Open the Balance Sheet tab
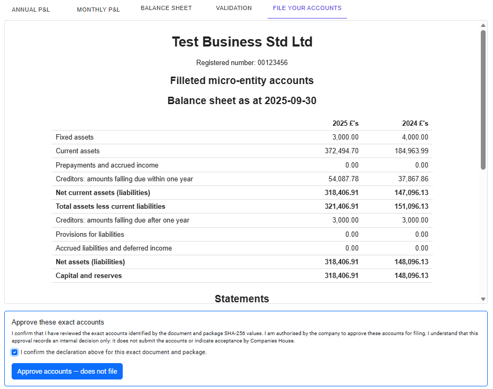 (166, 8)
